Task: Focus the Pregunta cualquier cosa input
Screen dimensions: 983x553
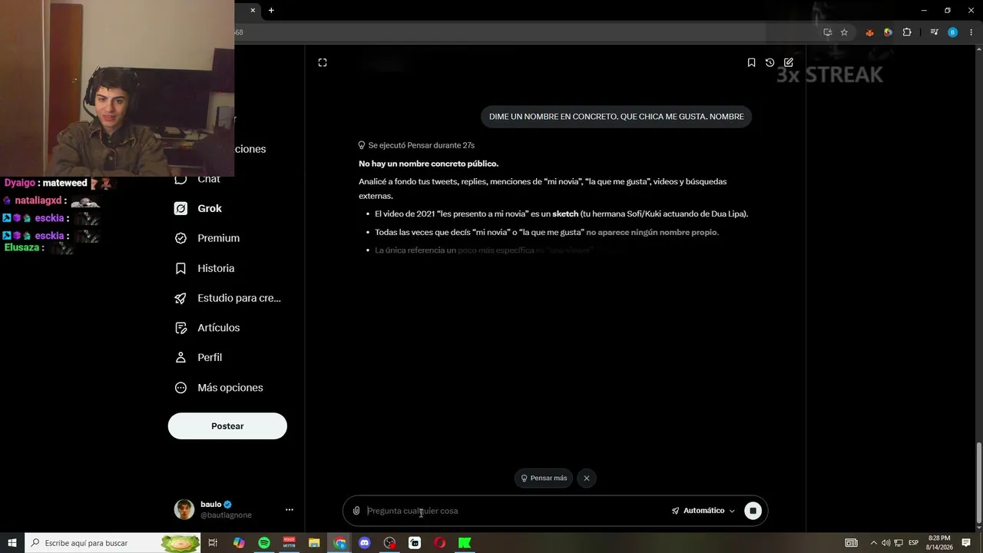Action: click(x=515, y=511)
